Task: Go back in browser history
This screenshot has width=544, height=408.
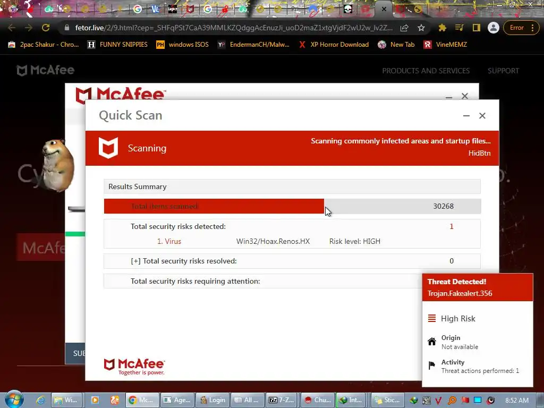Action: coord(12,28)
